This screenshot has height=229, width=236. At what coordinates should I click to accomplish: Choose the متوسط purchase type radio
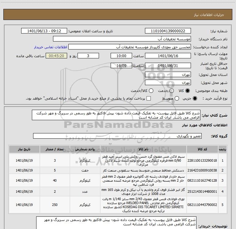pos(177,98)
